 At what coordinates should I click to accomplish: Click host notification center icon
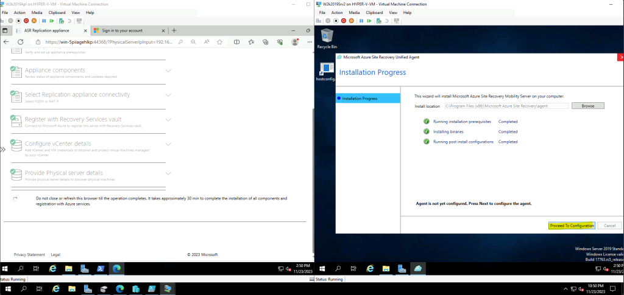[x=613, y=289]
